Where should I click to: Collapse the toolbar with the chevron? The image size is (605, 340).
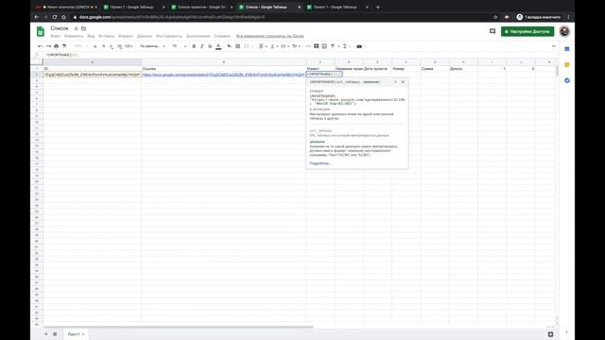coord(554,46)
